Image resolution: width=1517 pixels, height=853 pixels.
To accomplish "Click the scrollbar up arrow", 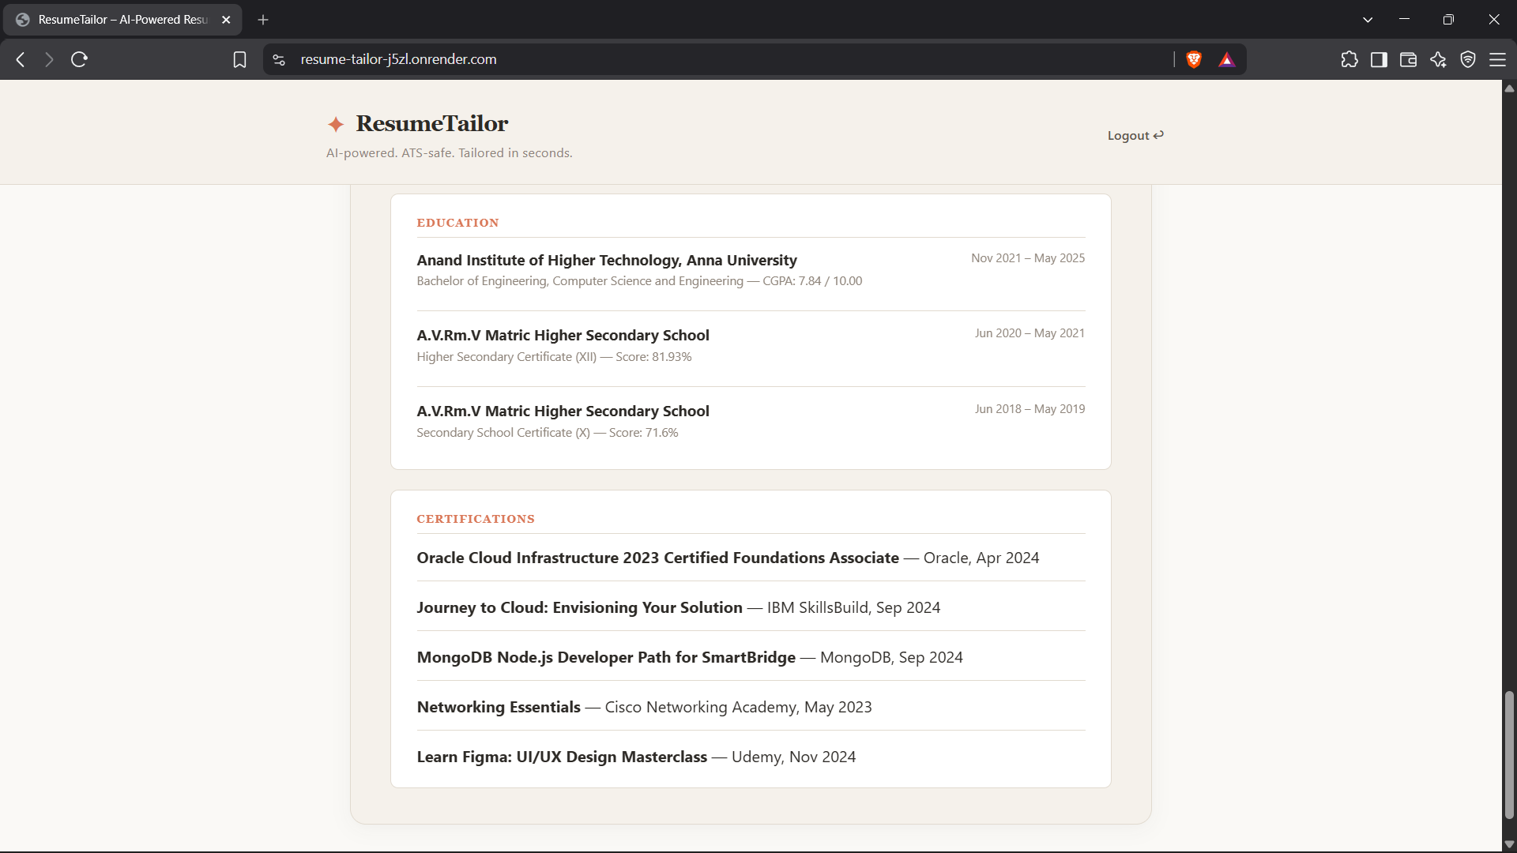I will tap(1509, 88).
